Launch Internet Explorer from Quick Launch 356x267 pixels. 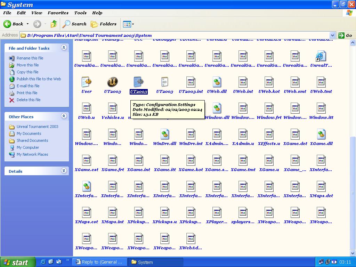click(x=43, y=262)
